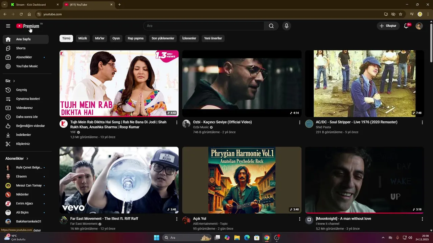Open options menu for AC/DC Soul Stripper
The width and height of the screenshot is (433, 243).
422,123
